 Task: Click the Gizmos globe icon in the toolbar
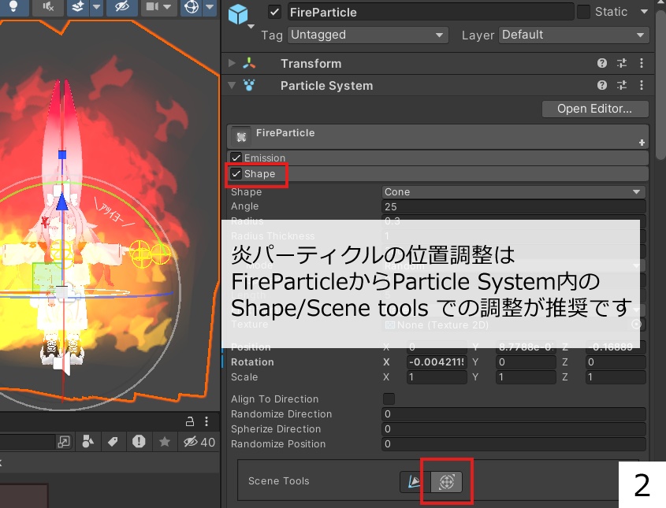[x=191, y=8]
